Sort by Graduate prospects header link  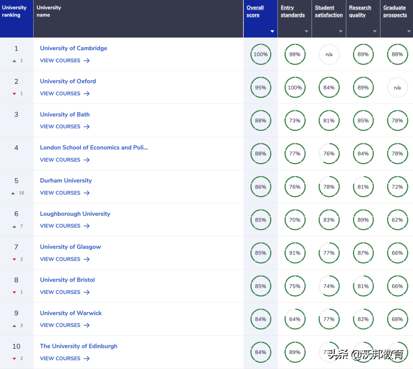tap(395, 11)
